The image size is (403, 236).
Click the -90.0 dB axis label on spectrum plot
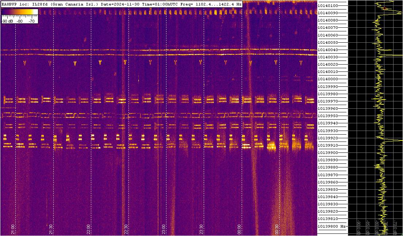(x=359, y=227)
